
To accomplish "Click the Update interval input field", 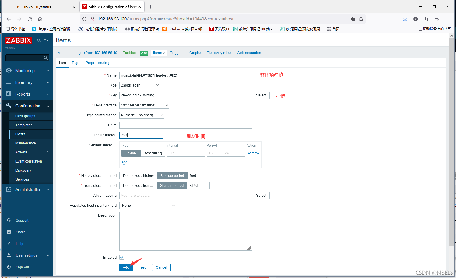I will point(141,135).
